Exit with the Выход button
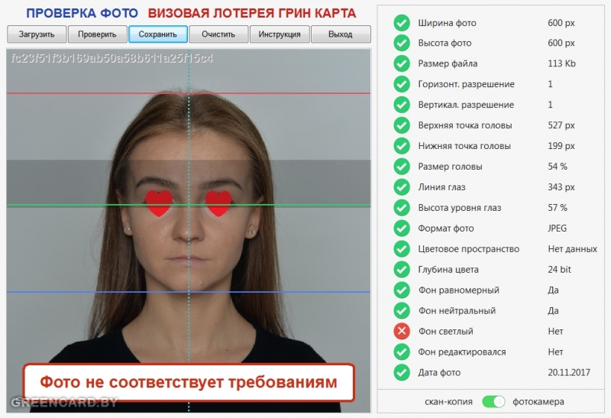611x418 pixels. (341, 34)
